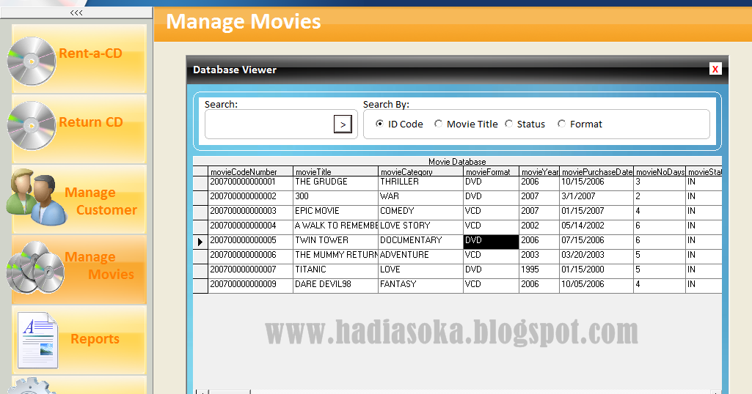
Task: Click the Manage Customer menu label
Action: tap(101, 201)
